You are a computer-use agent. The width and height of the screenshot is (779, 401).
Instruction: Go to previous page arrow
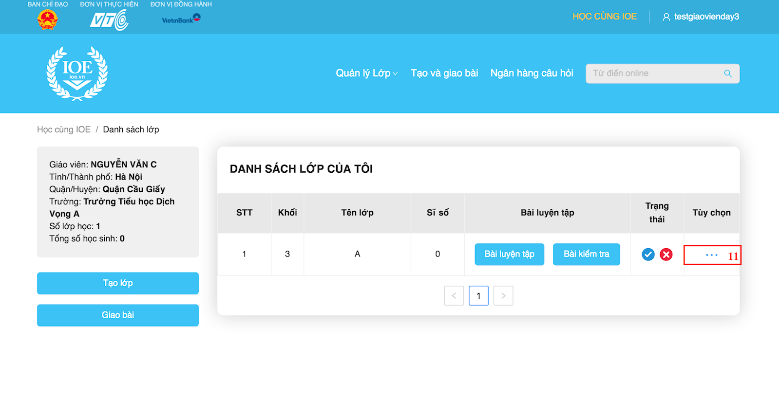pos(454,296)
